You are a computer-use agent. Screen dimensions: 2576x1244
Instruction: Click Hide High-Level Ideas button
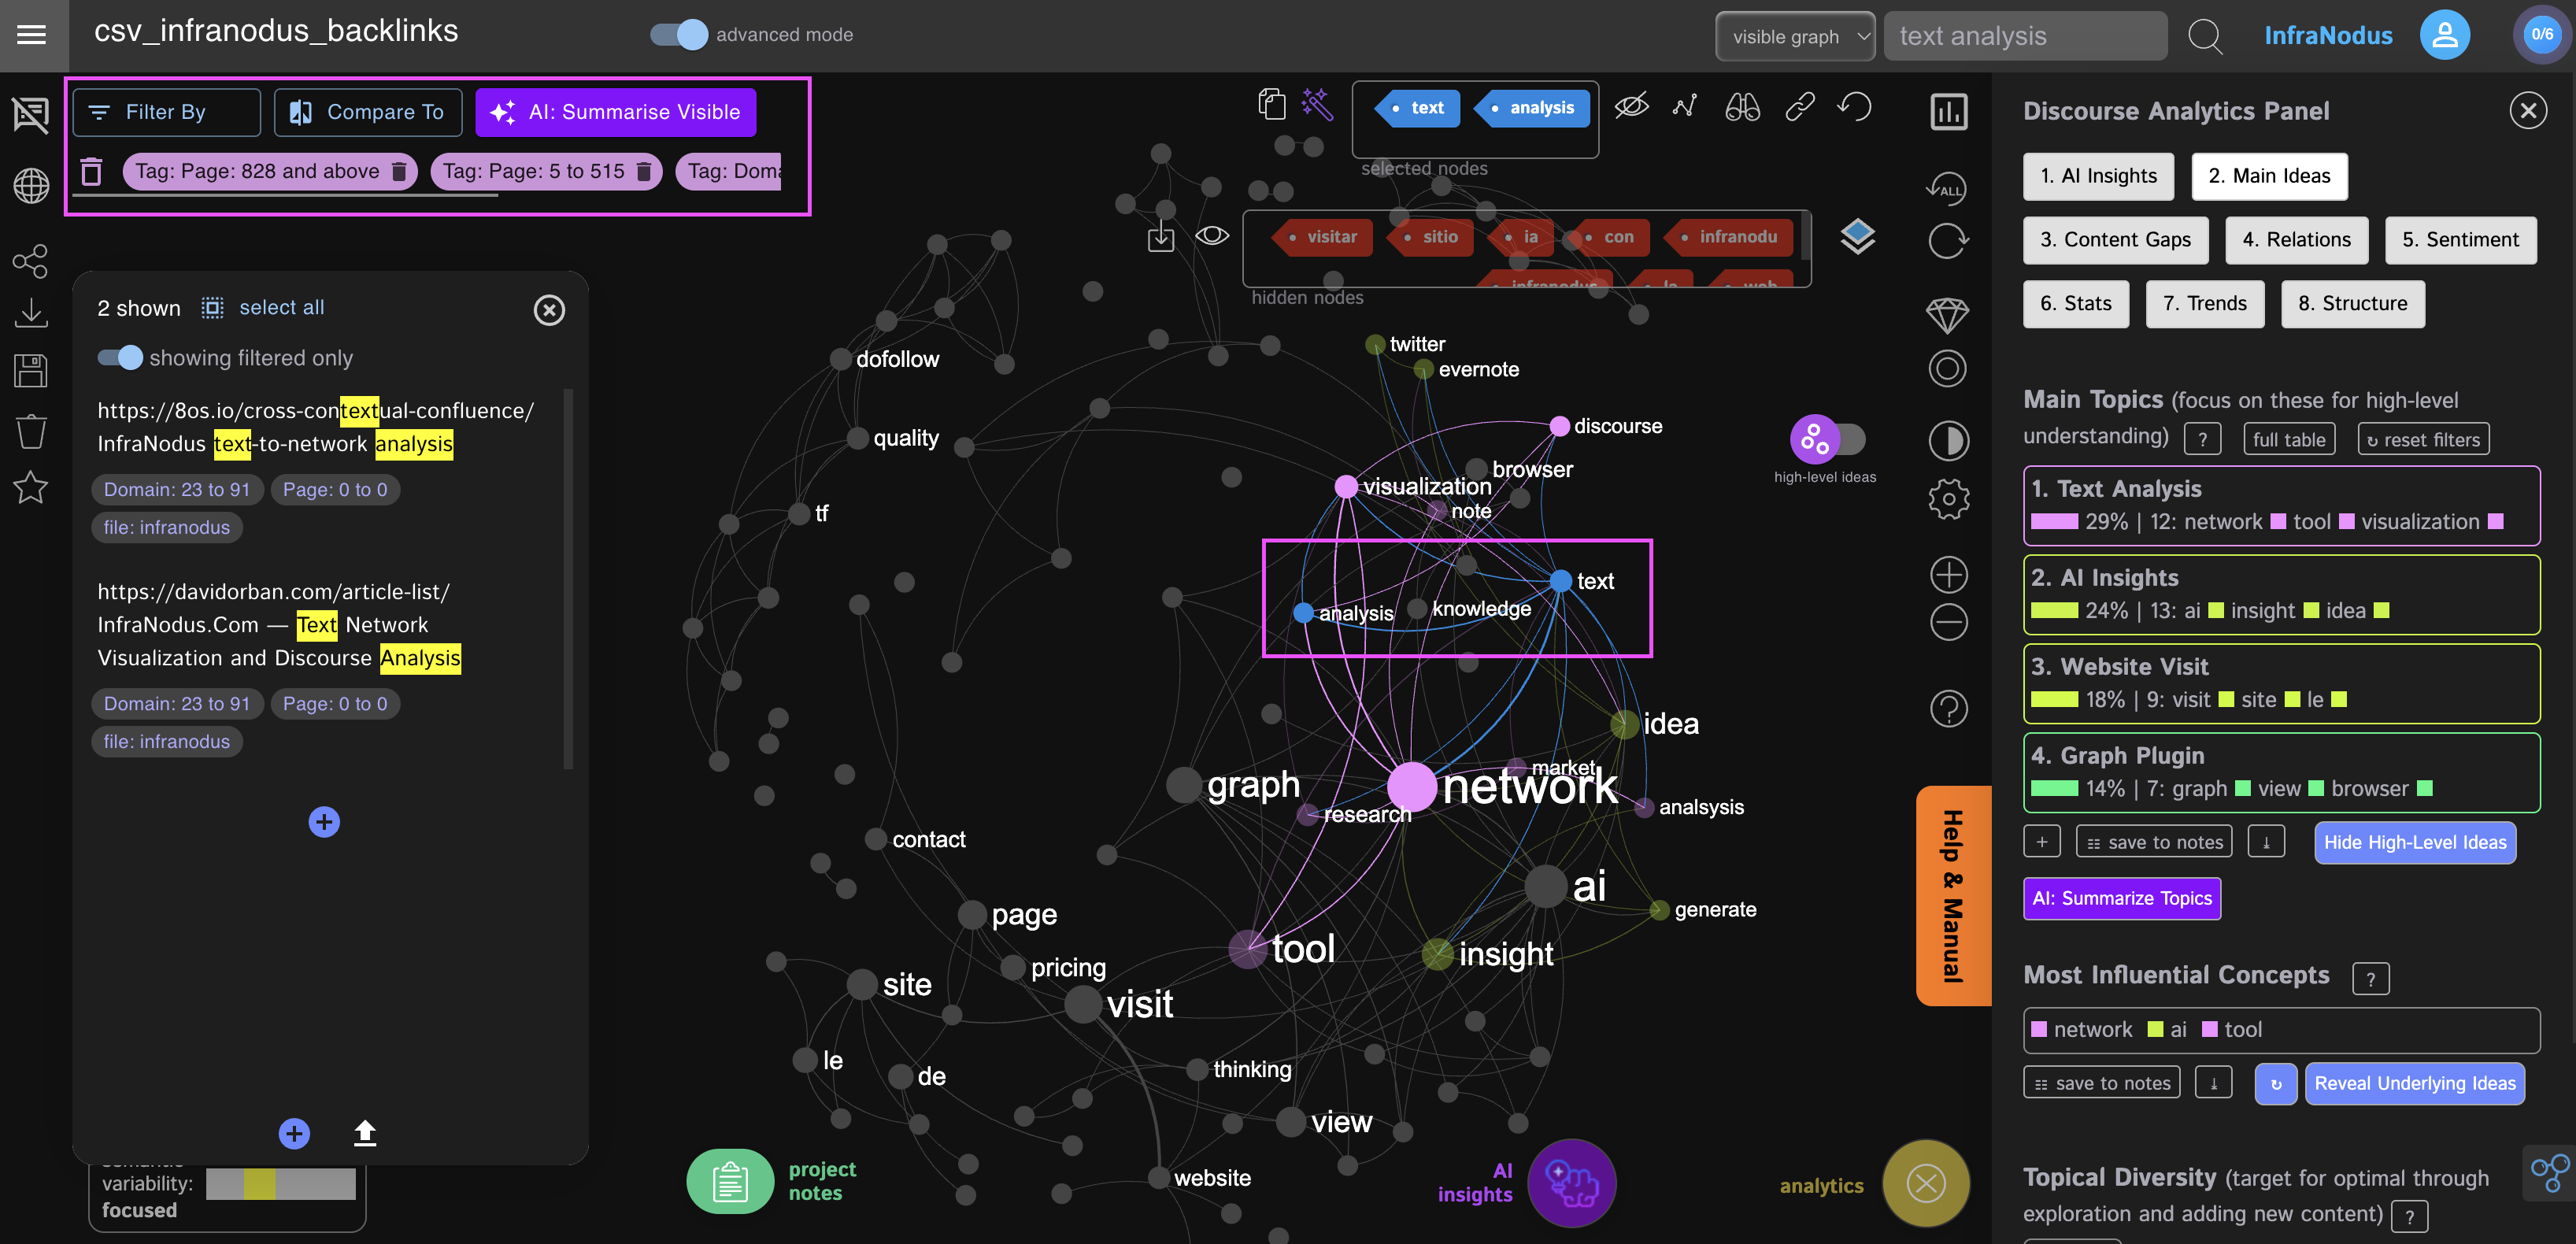click(x=2414, y=842)
